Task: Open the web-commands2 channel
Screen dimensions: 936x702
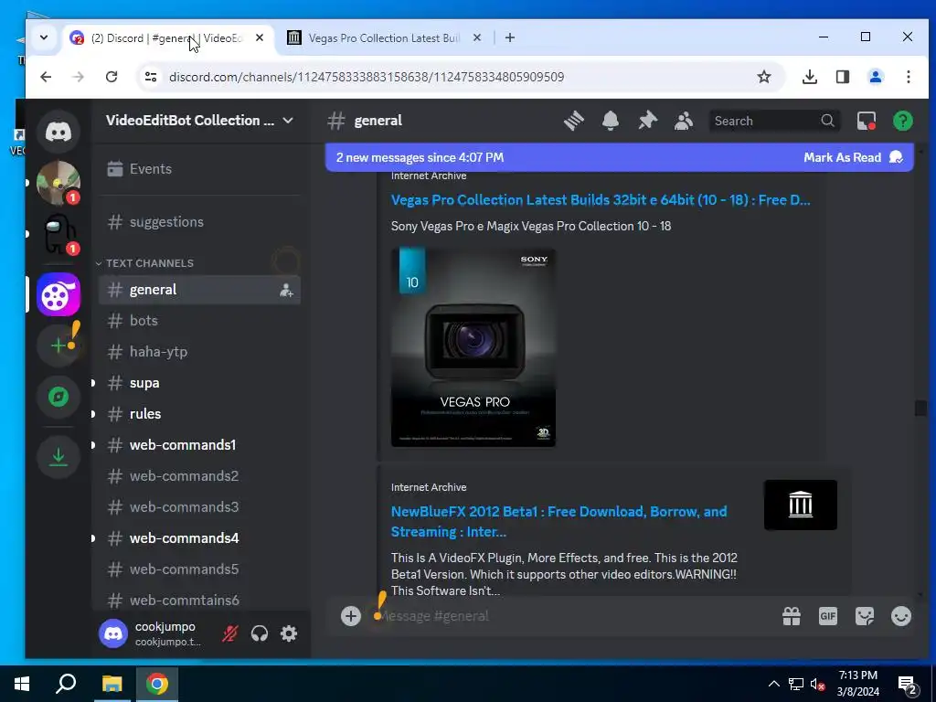Action: point(199,475)
